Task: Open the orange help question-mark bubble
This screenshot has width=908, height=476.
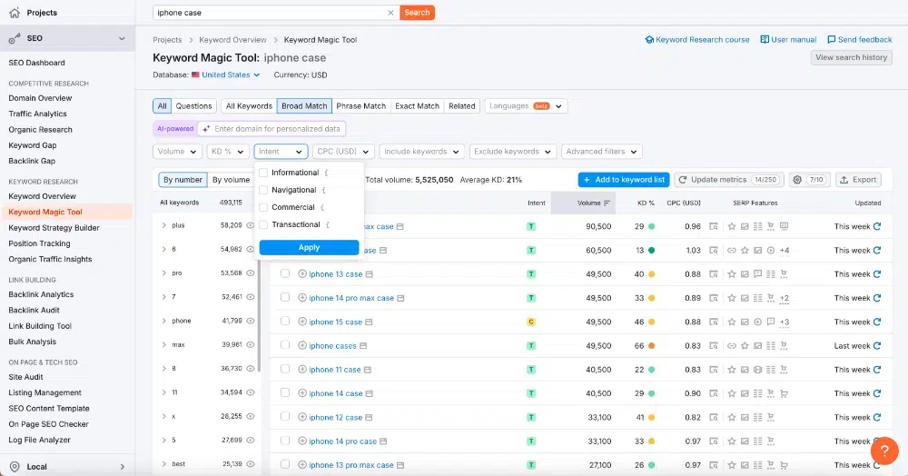Action: 884,451
